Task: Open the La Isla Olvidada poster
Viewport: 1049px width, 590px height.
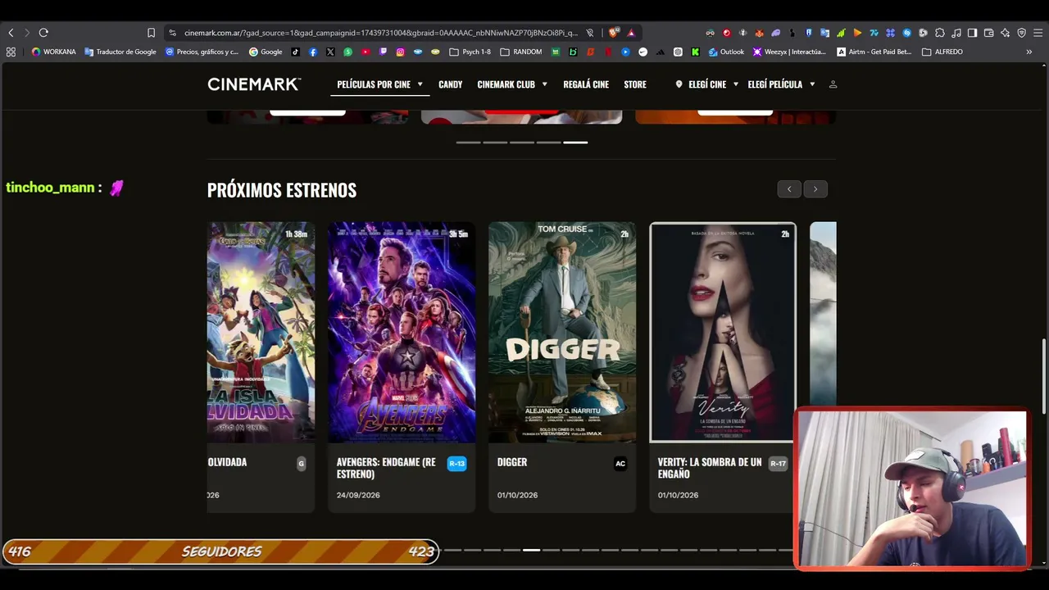Action: (x=261, y=332)
